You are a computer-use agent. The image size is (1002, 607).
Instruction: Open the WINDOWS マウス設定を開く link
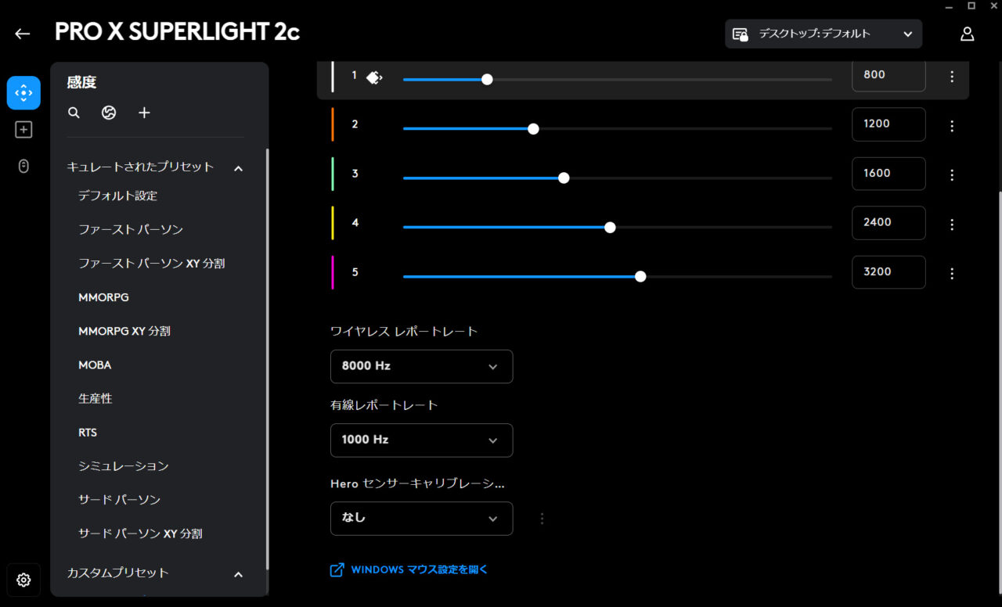[419, 569]
